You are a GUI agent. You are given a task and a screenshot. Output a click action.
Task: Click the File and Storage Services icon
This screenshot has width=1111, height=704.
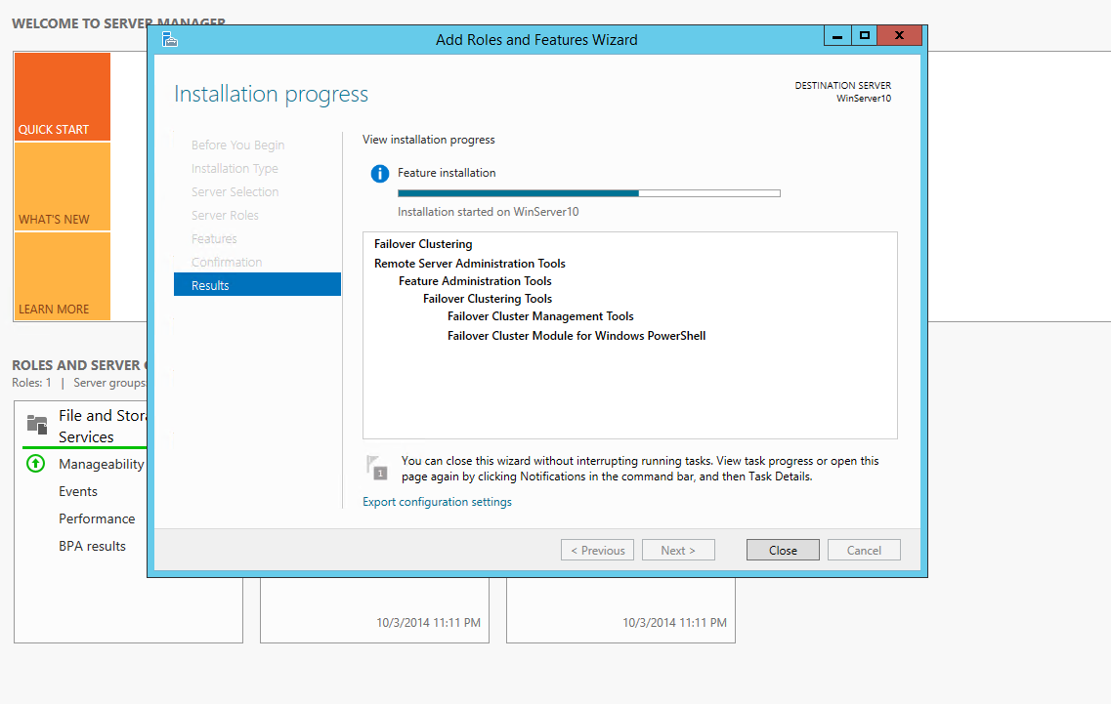(37, 424)
